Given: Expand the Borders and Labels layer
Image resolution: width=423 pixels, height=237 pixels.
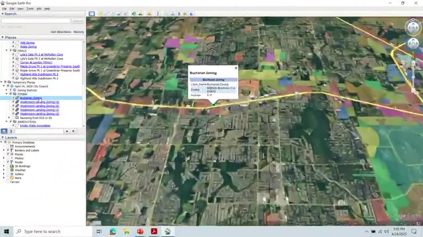Looking at the screenshot, I should point(4,150).
